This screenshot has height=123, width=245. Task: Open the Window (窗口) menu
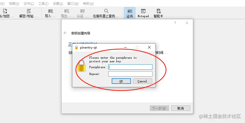click(x=73, y=3)
